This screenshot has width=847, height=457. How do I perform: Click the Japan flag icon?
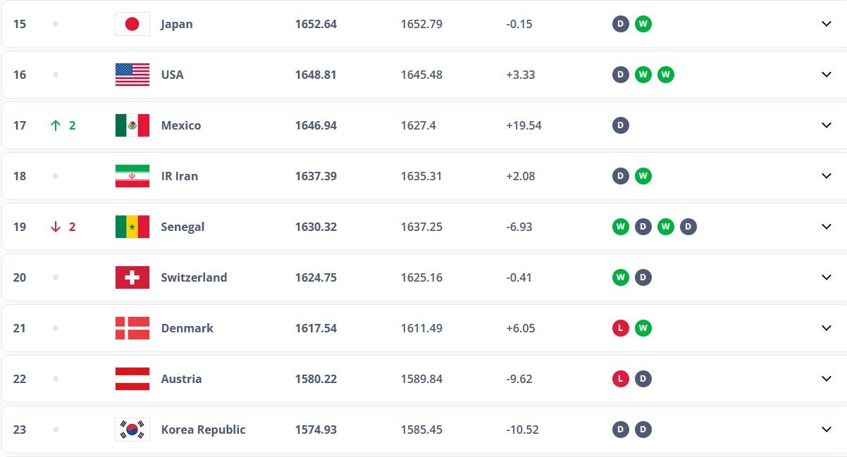(132, 24)
